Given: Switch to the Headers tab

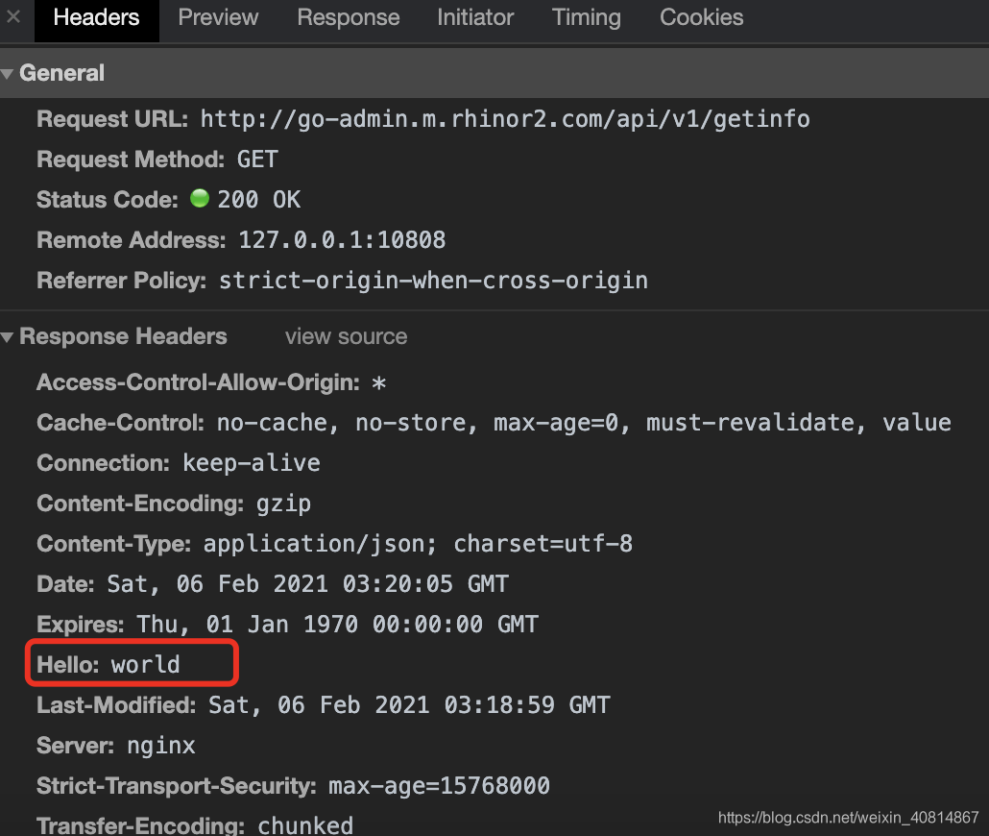Looking at the screenshot, I should coord(97,17).
